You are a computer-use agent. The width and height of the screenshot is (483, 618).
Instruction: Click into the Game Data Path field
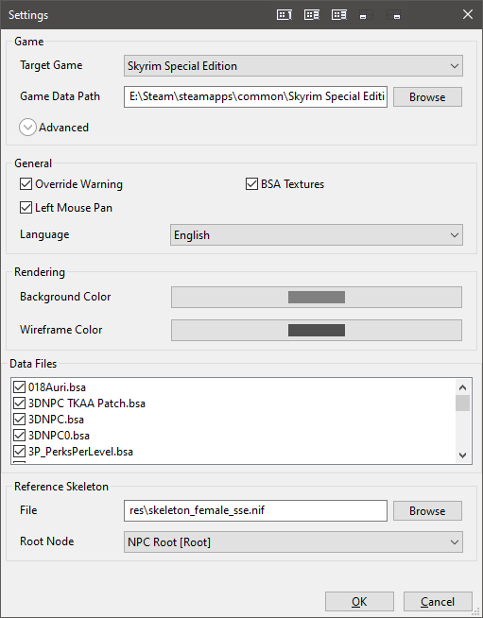tap(255, 96)
